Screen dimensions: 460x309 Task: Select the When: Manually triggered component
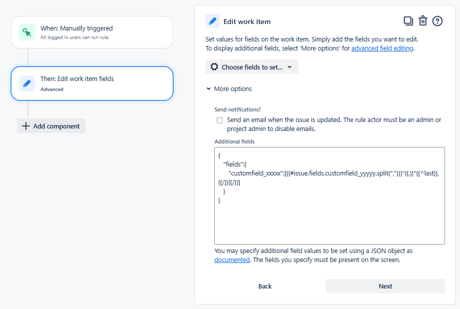(92, 32)
